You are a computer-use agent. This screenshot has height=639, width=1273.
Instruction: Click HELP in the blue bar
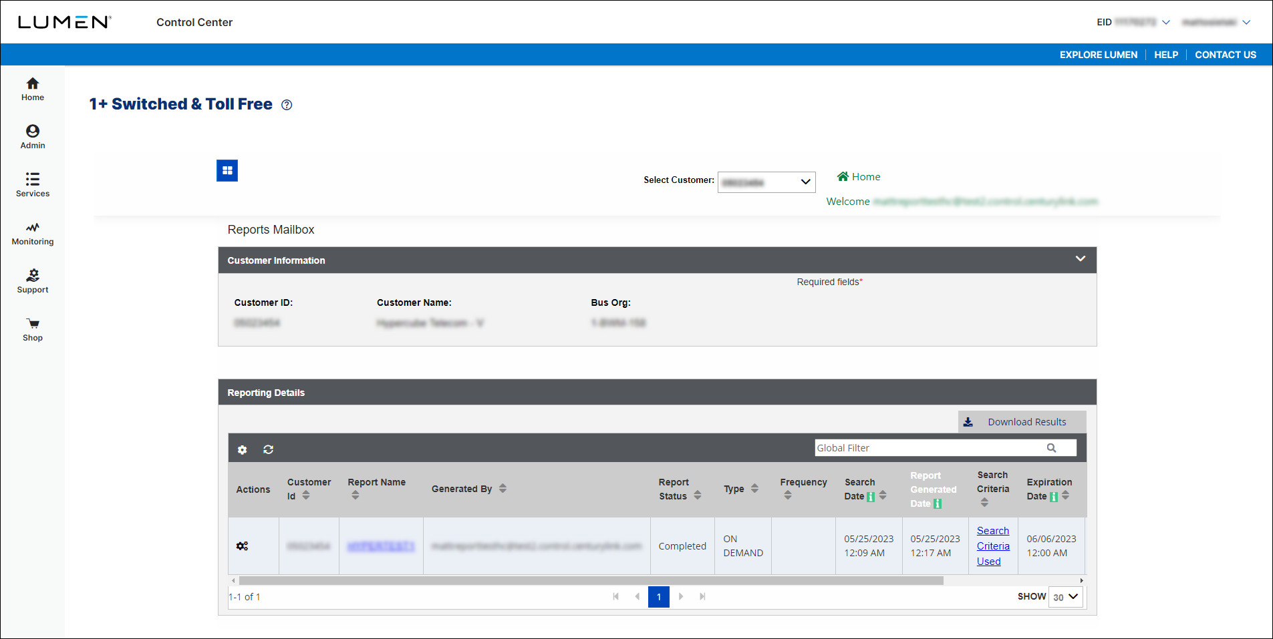pos(1166,55)
